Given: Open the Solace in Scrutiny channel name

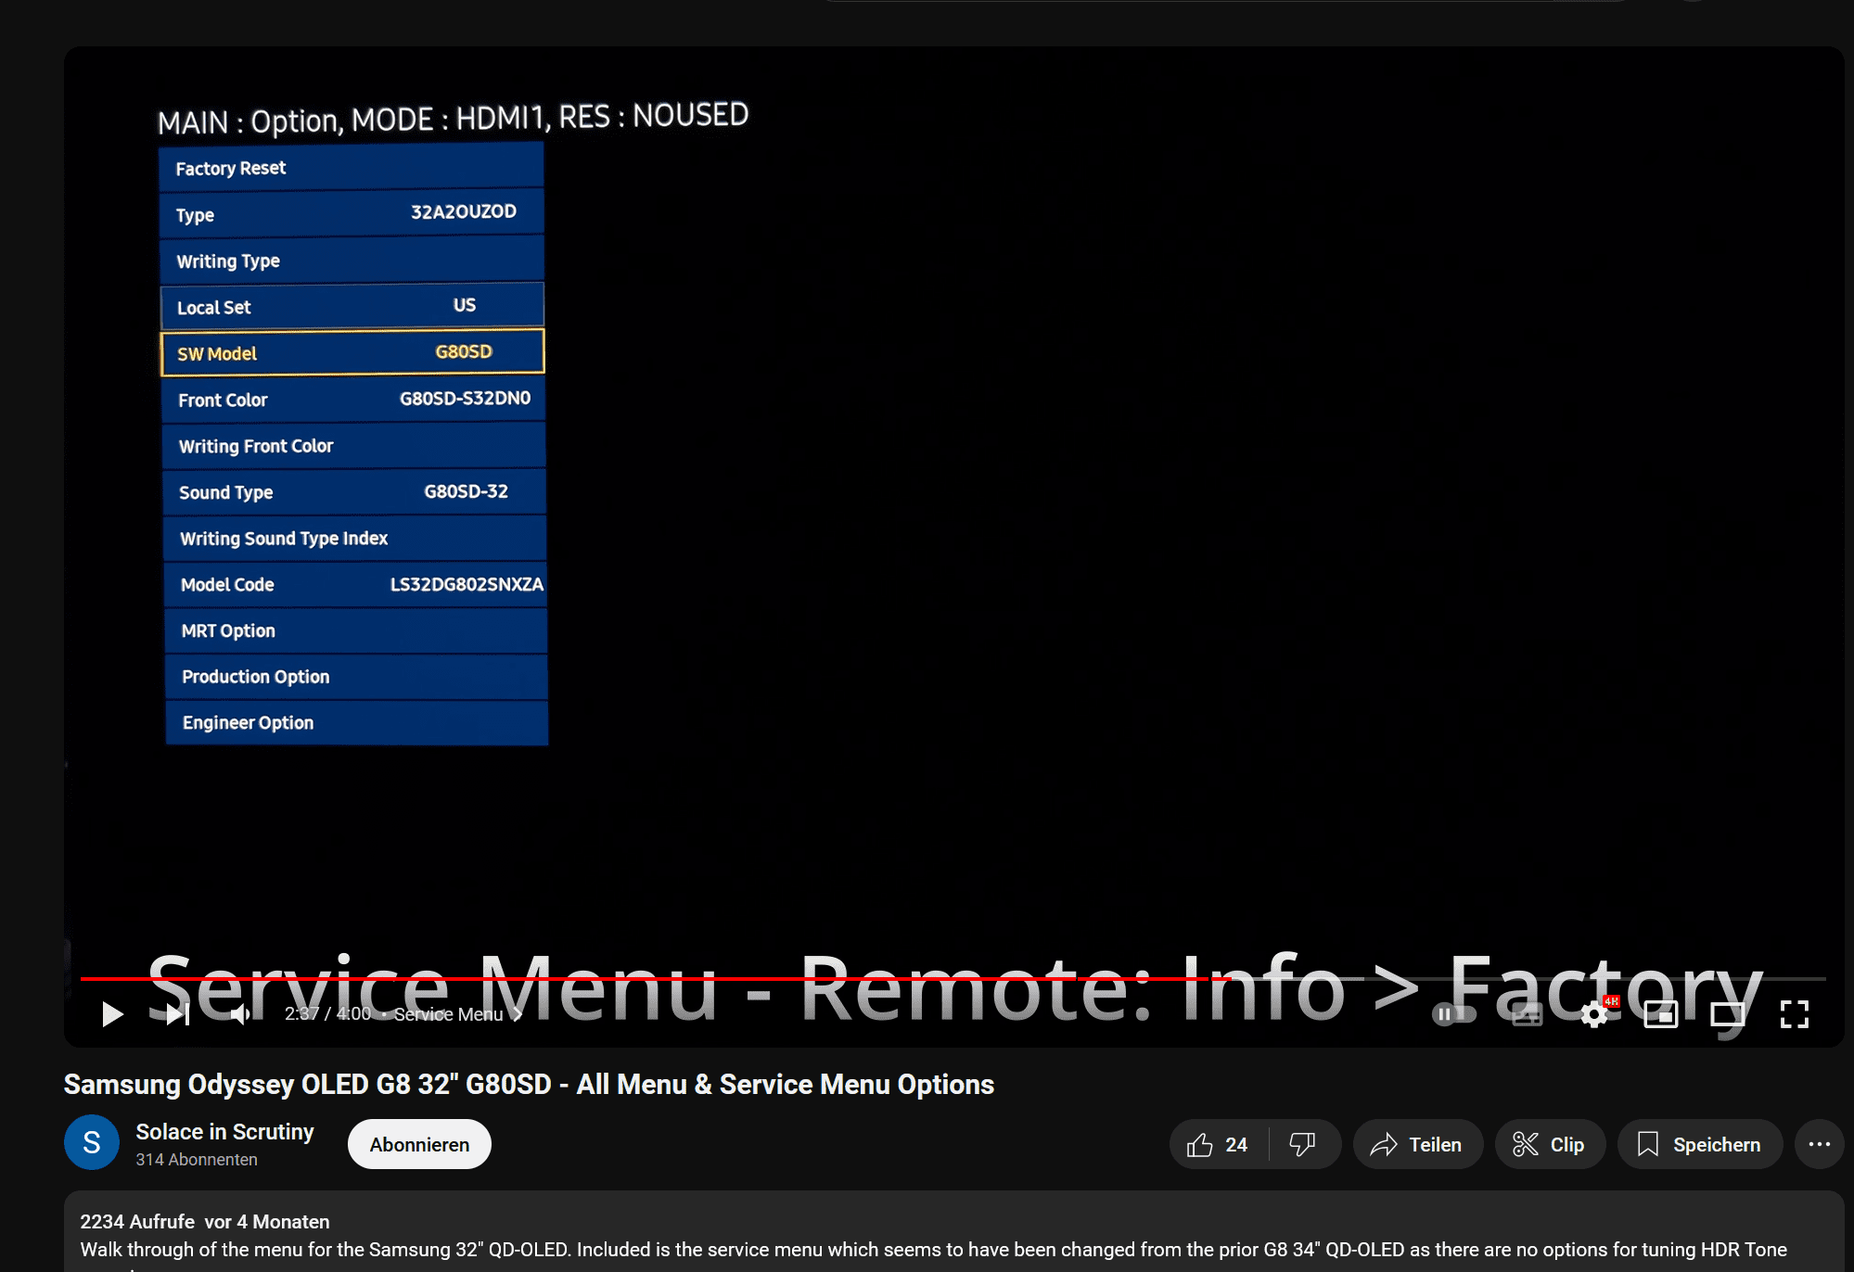Looking at the screenshot, I should (224, 1132).
